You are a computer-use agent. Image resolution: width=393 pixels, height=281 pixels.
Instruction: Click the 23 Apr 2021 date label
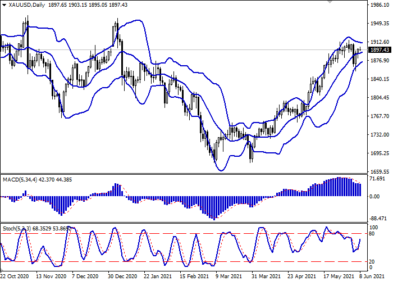(x=302, y=277)
